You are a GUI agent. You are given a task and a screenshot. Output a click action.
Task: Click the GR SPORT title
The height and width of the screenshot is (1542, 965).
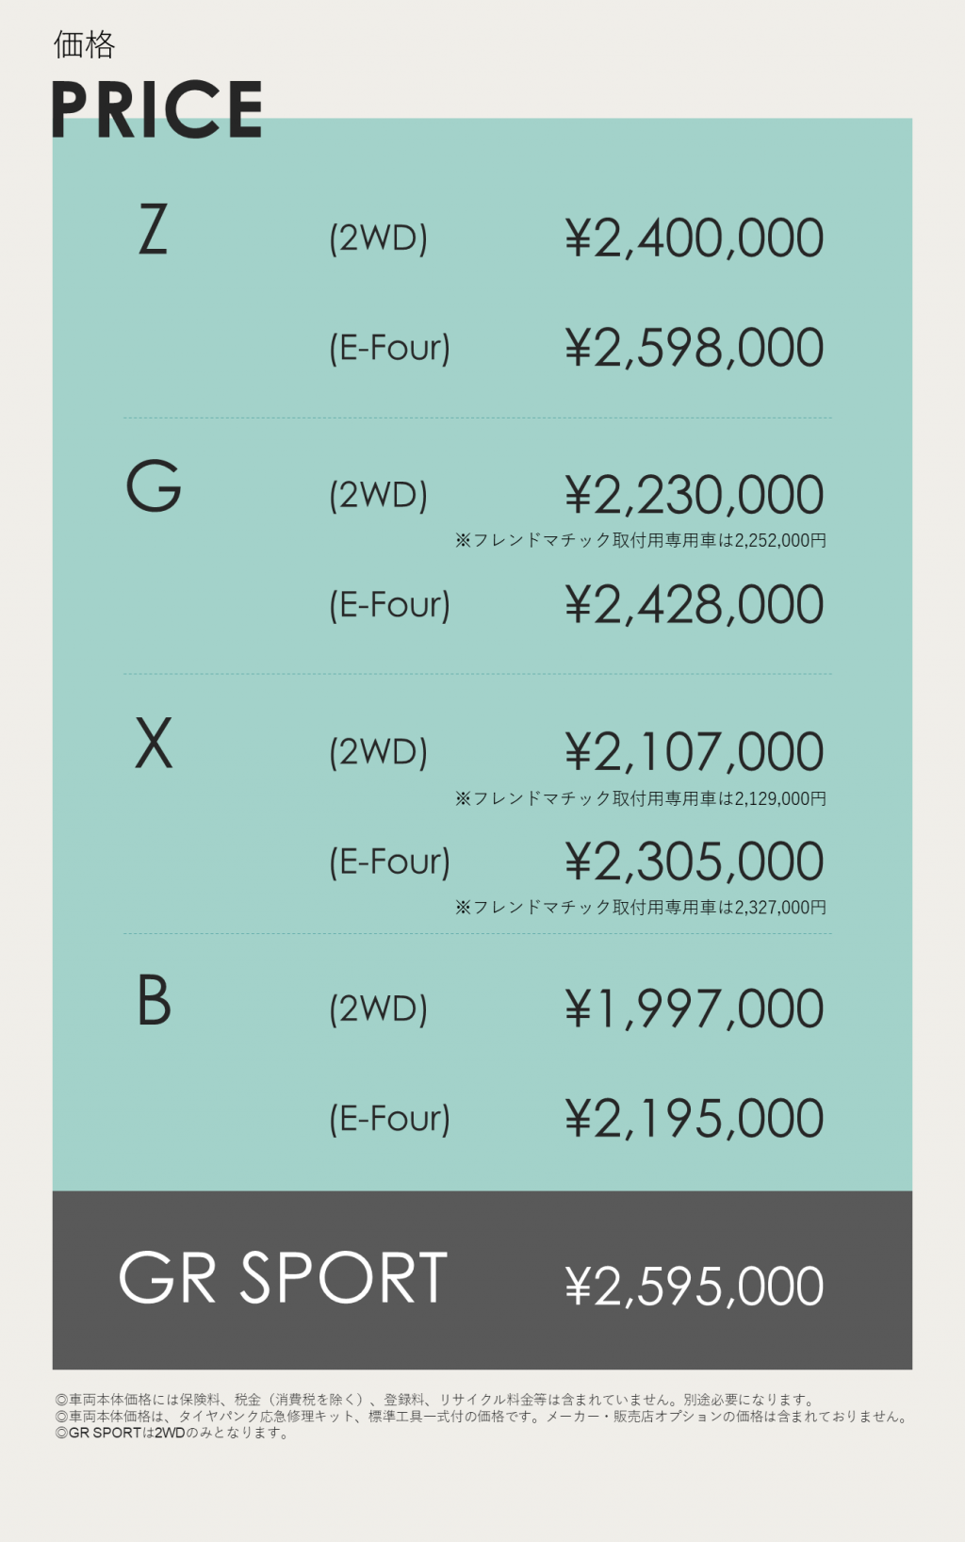(x=283, y=1279)
